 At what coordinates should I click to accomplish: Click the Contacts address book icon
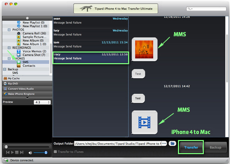[19, 66]
